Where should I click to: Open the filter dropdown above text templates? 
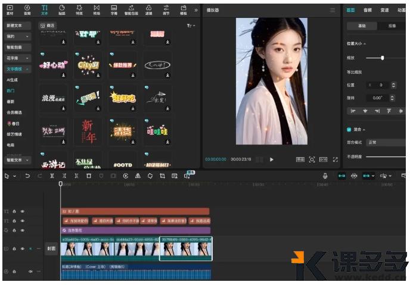click(x=191, y=26)
